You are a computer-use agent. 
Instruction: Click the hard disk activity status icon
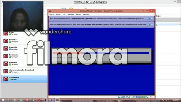119,97
